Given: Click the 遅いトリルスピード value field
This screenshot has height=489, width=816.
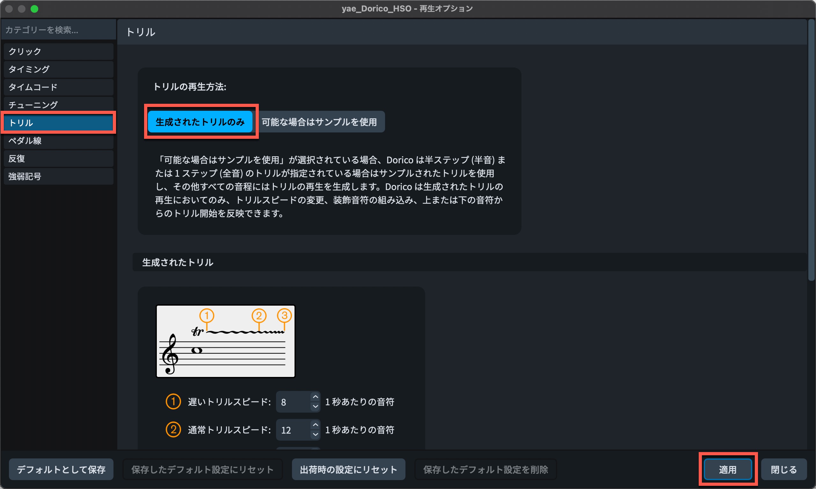Looking at the screenshot, I should coord(293,402).
